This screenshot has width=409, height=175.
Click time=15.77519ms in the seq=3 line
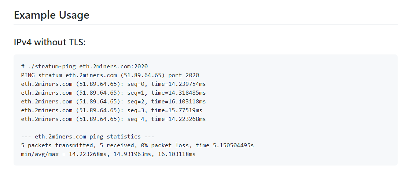[x=177, y=110]
